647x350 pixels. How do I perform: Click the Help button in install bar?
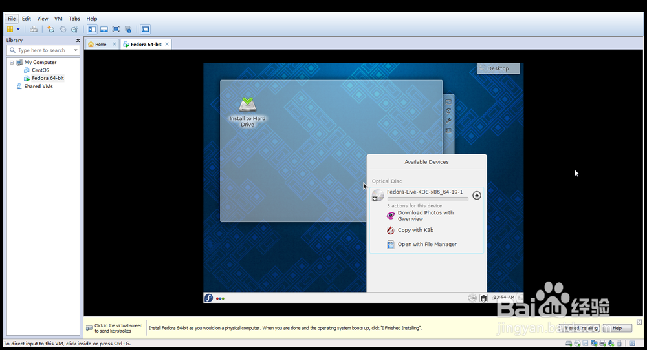click(617, 328)
